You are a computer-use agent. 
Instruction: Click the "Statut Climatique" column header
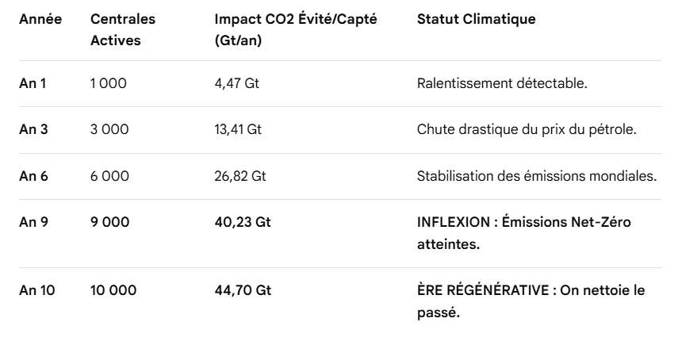coord(474,19)
